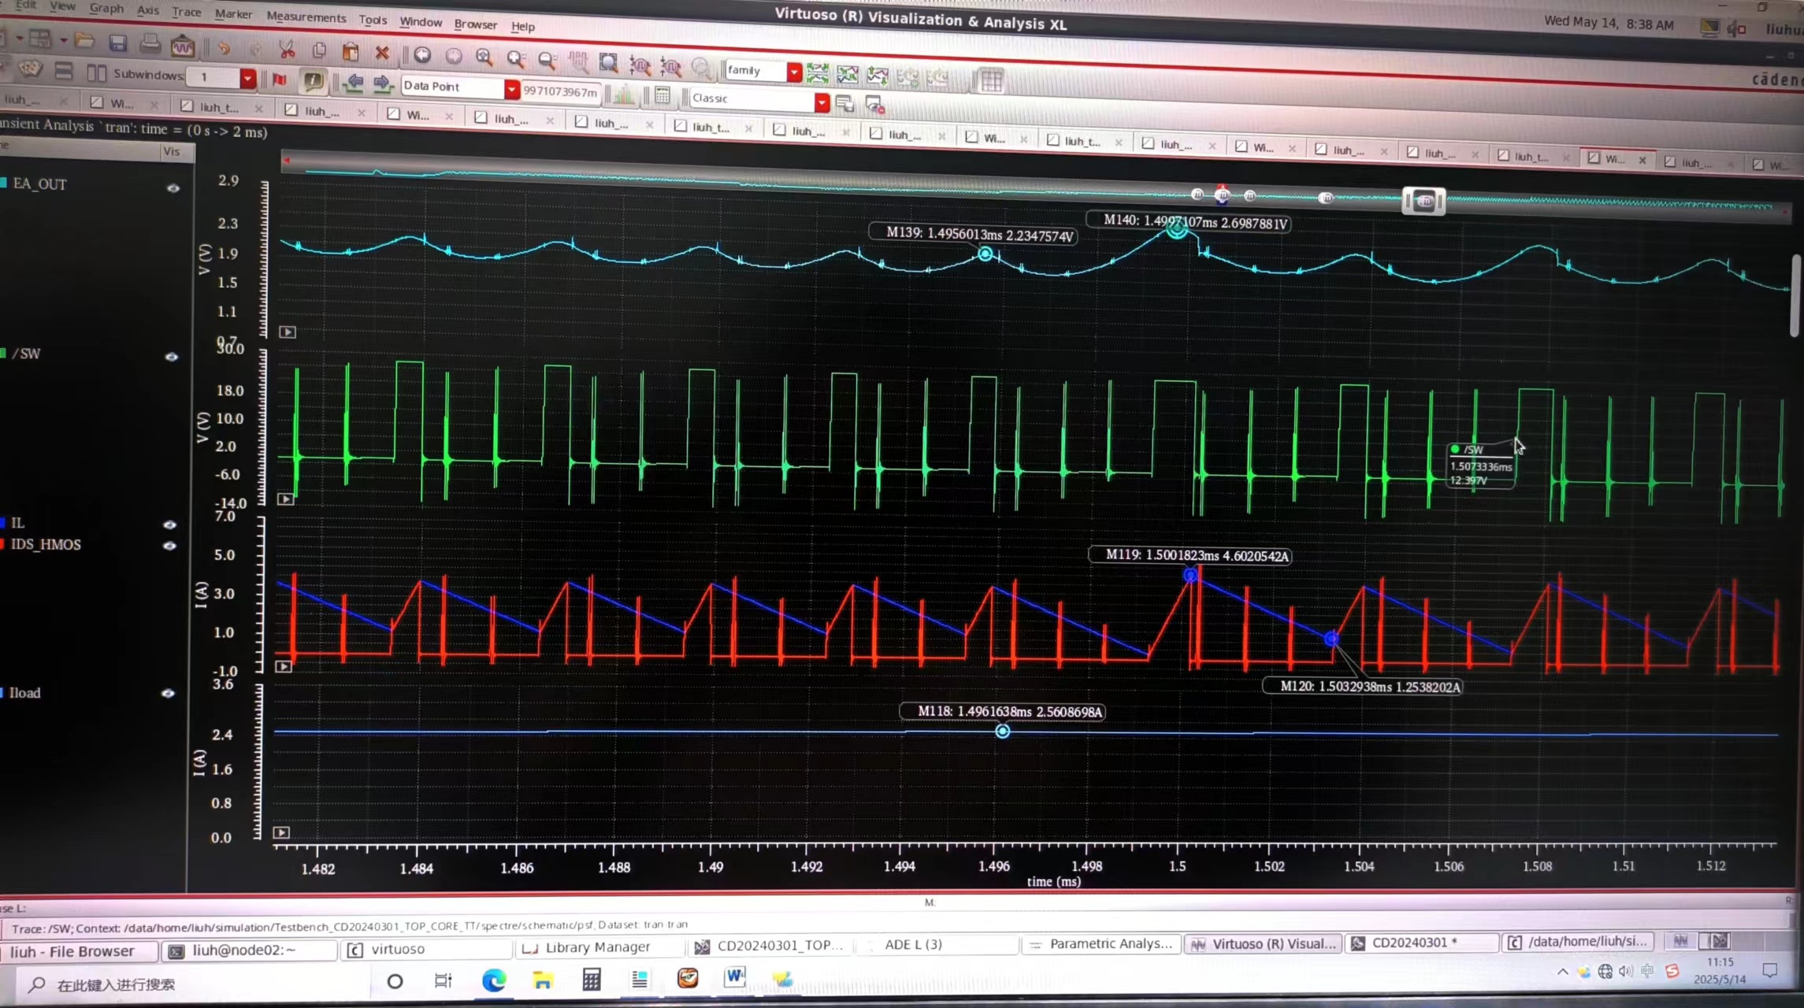Click the red flag marker icon
The height and width of the screenshot is (1008, 1804).
(280, 79)
